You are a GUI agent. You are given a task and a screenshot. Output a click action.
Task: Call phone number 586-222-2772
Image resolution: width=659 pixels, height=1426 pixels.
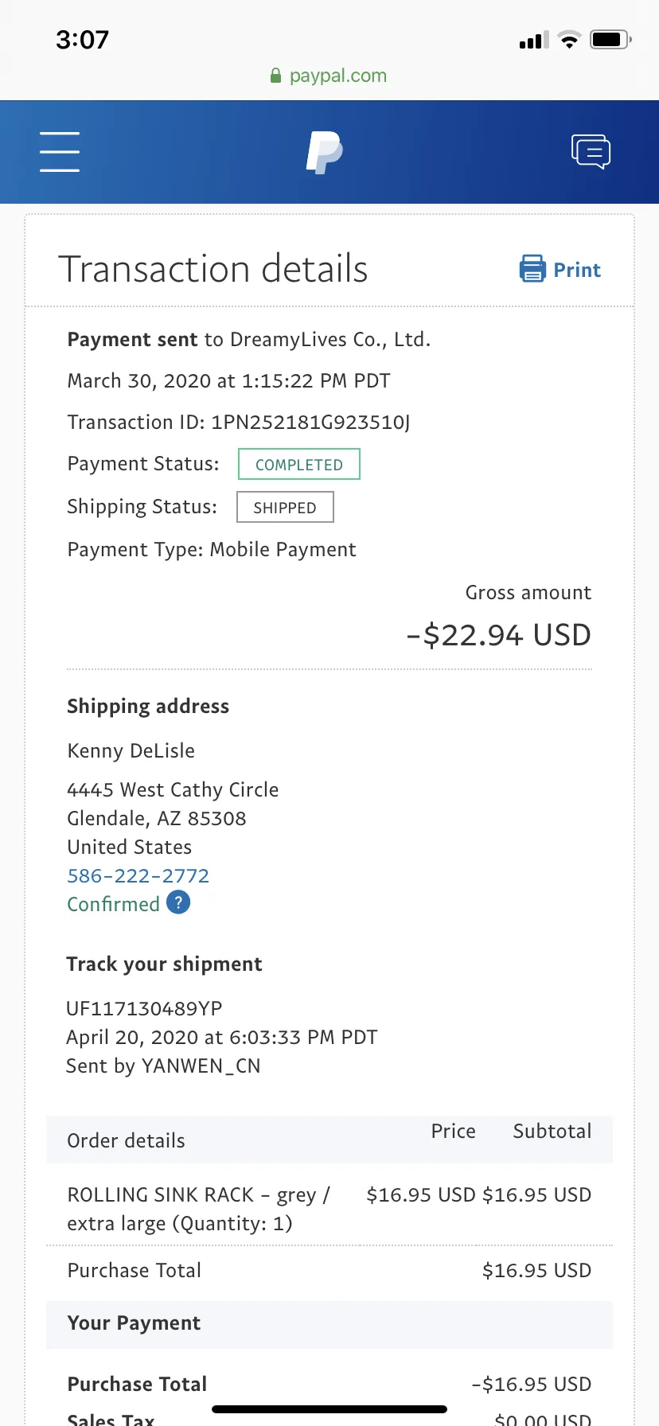tap(138, 875)
